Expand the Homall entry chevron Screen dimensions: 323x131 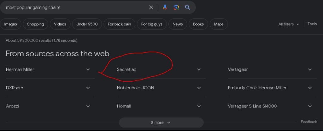(199, 106)
